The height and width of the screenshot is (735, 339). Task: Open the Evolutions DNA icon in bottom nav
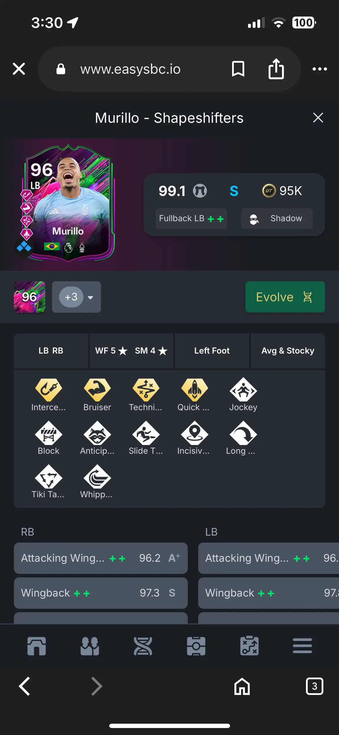[x=143, y=646]
